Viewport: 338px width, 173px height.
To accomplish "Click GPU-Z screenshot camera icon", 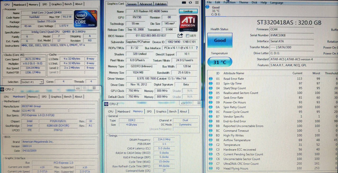I will 184,3.
